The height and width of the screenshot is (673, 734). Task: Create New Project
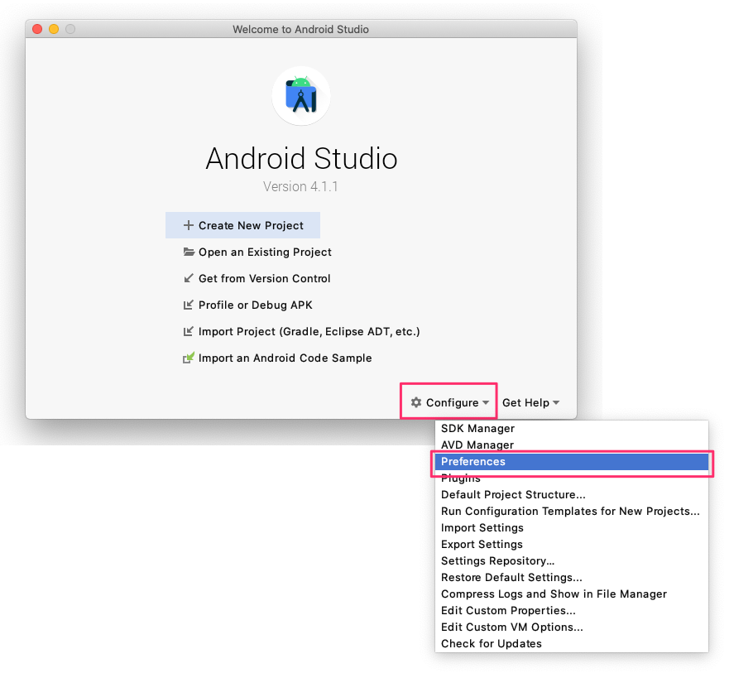coord(242,225)
